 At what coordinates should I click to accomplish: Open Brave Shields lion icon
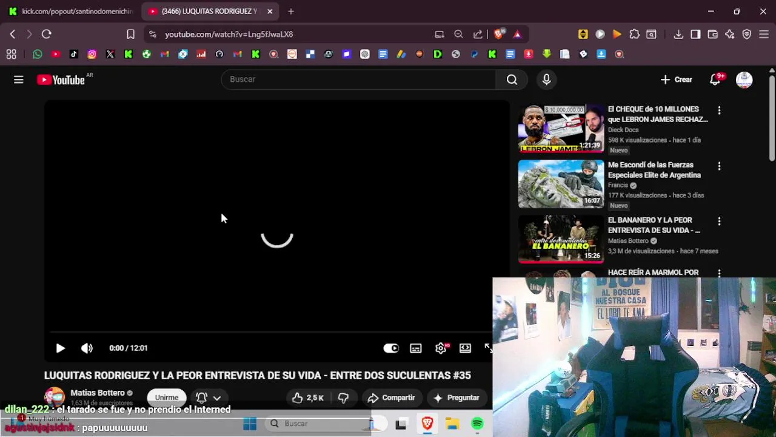(498, 35)
